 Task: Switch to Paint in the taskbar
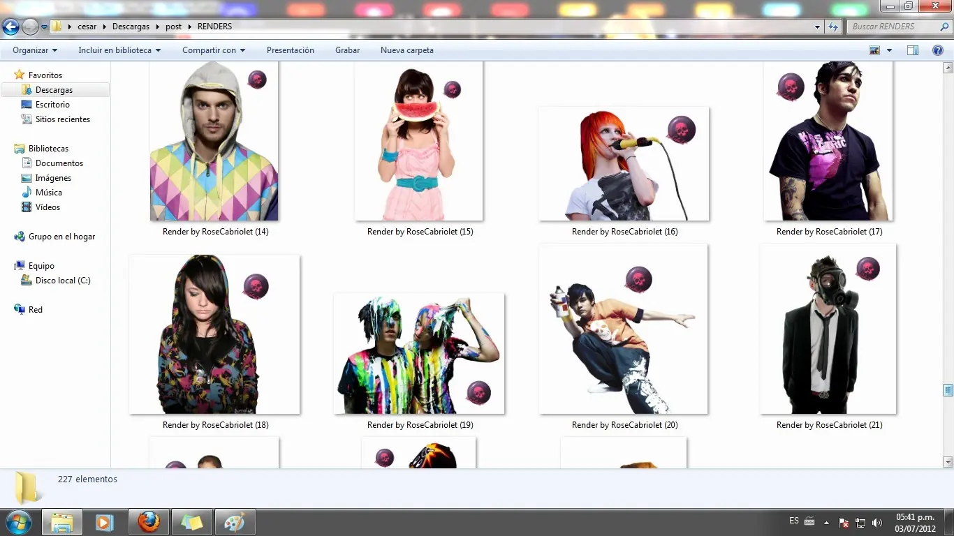[x=235, y=522]
